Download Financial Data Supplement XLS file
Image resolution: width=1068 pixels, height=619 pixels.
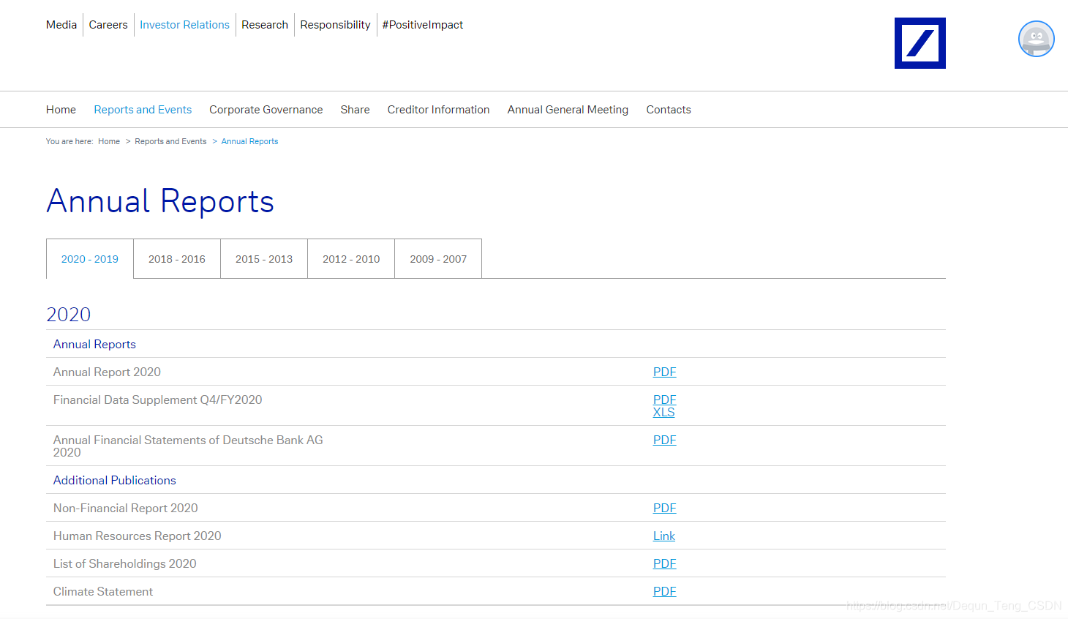click(663, 412)
